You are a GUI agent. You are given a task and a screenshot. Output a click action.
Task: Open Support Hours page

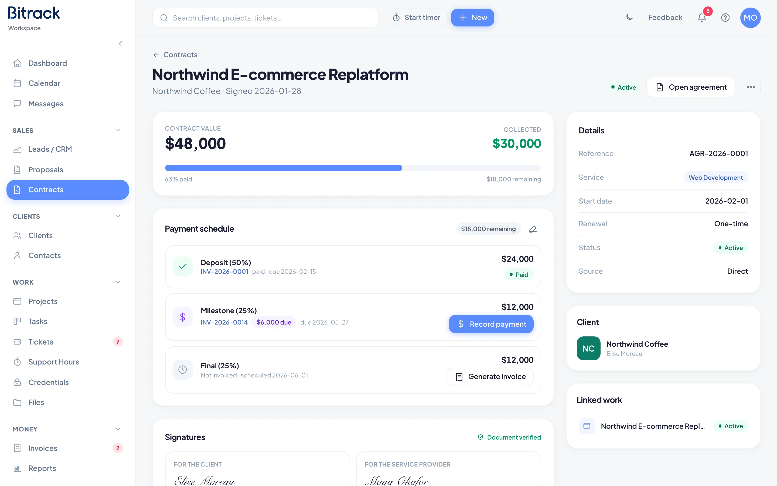point(68,362)
